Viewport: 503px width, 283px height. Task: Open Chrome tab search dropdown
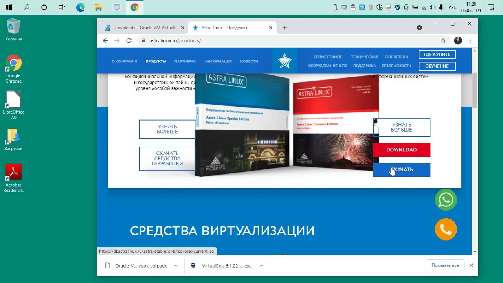click(419, 28)
